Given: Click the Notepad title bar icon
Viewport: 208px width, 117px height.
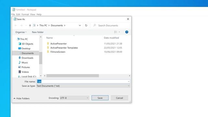Looking at the screenshot, I should pos(14,9).
